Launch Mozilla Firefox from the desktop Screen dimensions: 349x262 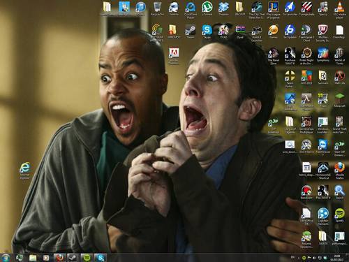[x=339, y=170]
